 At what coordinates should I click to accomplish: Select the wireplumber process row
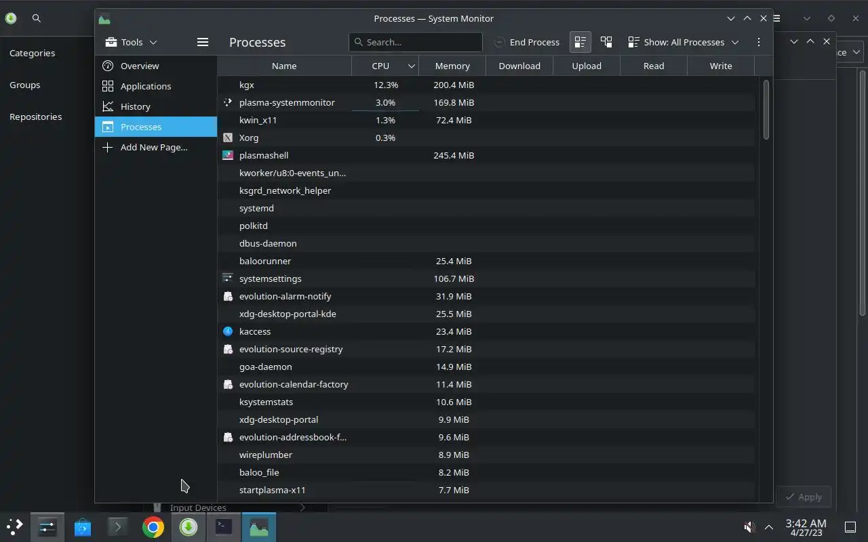(x=486, y=455)
